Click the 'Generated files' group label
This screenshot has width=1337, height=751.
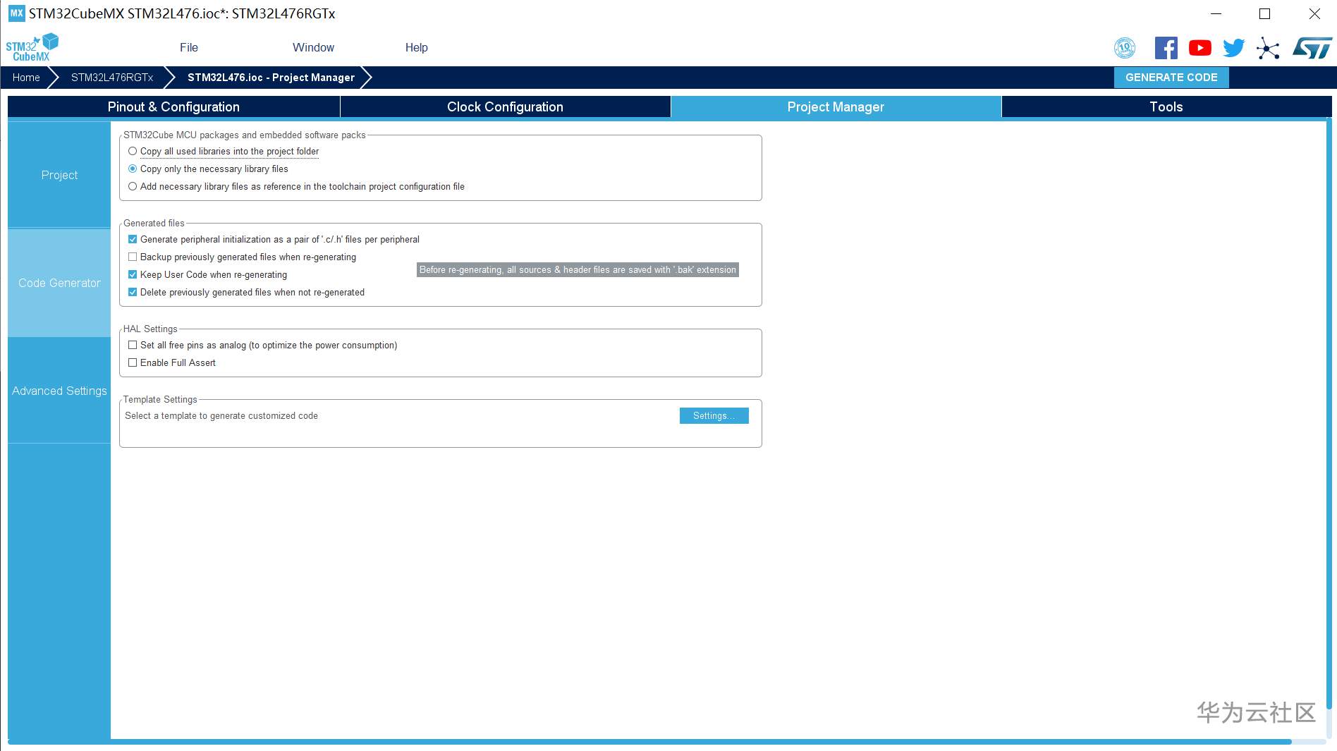pyautogui.click(x=154, y=223)
